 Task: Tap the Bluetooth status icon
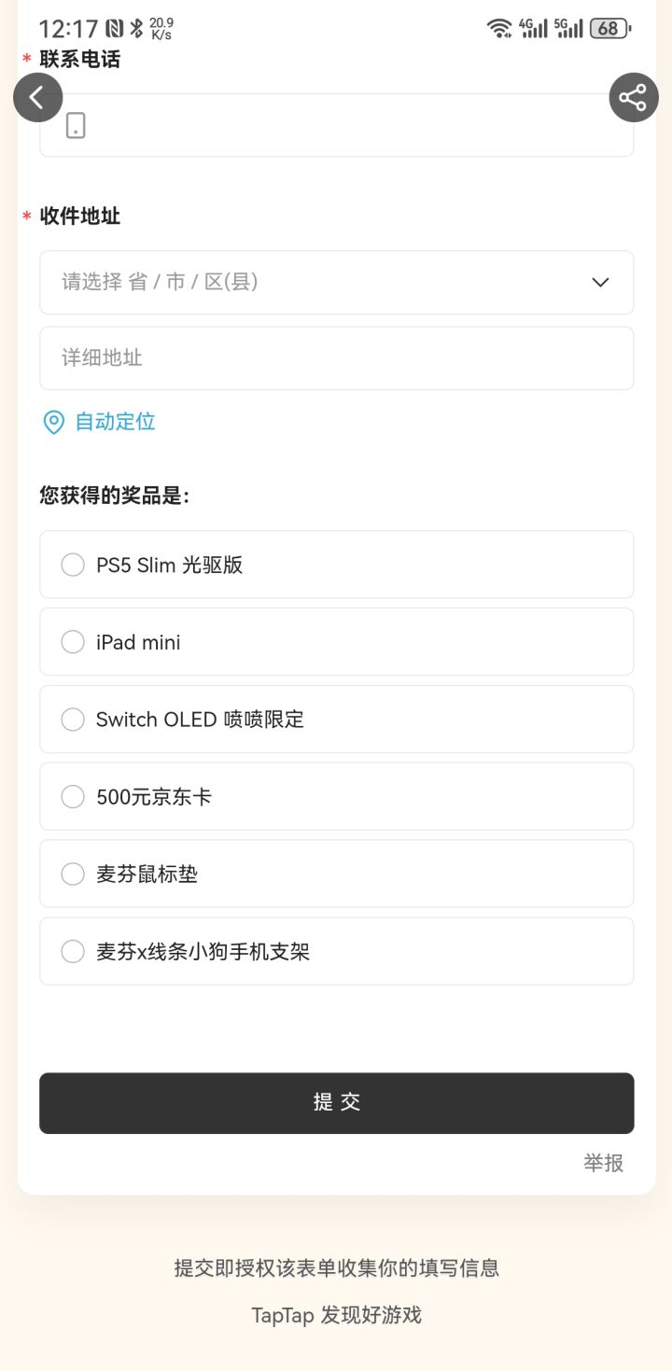(x=136, y=28)
